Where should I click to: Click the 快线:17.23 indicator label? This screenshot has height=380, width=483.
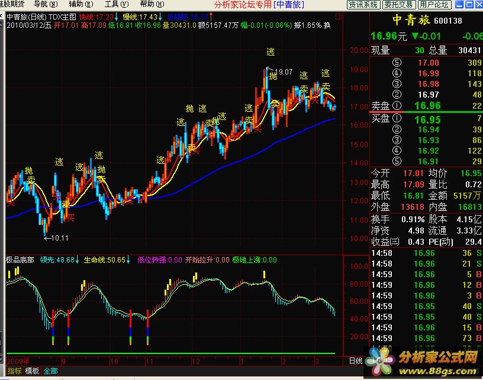[x=96, y=17]
